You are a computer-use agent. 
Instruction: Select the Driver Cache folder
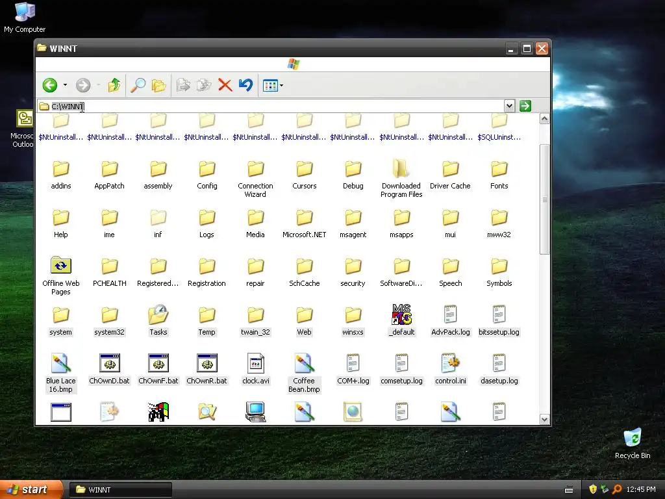click(x=451, y=175)
